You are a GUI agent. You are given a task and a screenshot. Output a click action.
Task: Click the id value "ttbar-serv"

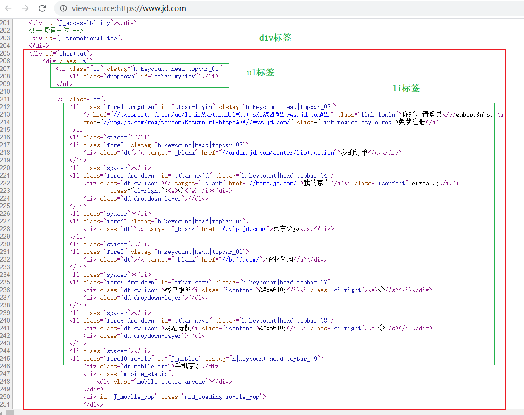click(x=192, y=282)
